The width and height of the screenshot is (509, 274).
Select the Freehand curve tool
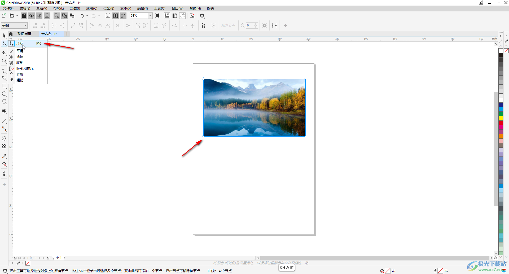coord(4,71)
